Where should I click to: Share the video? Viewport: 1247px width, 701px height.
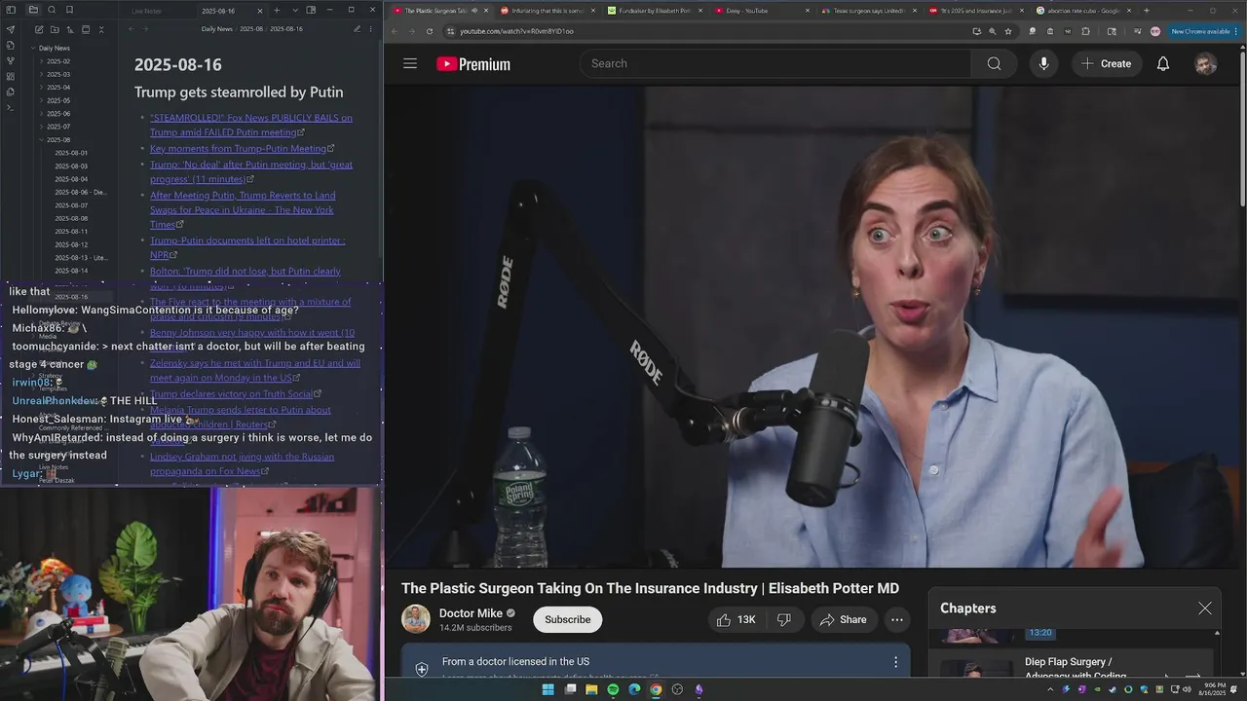[x=844, y=619]
